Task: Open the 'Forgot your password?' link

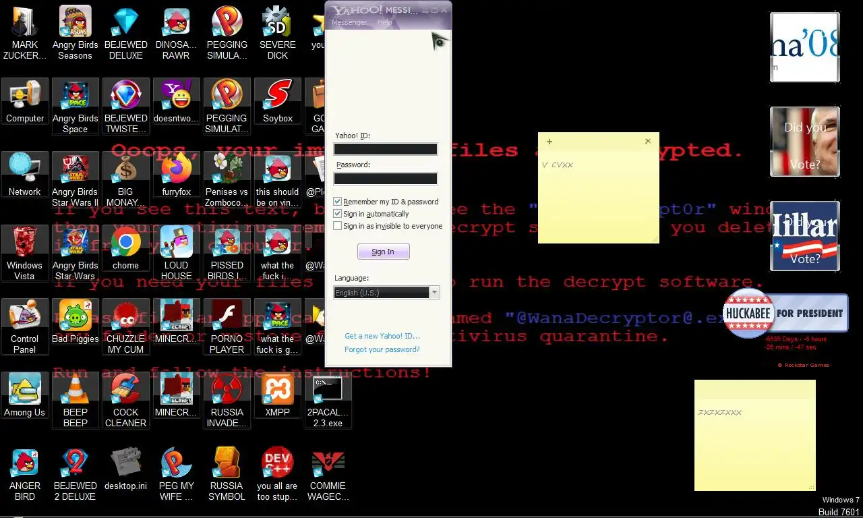Action: (x=382, y=349)
